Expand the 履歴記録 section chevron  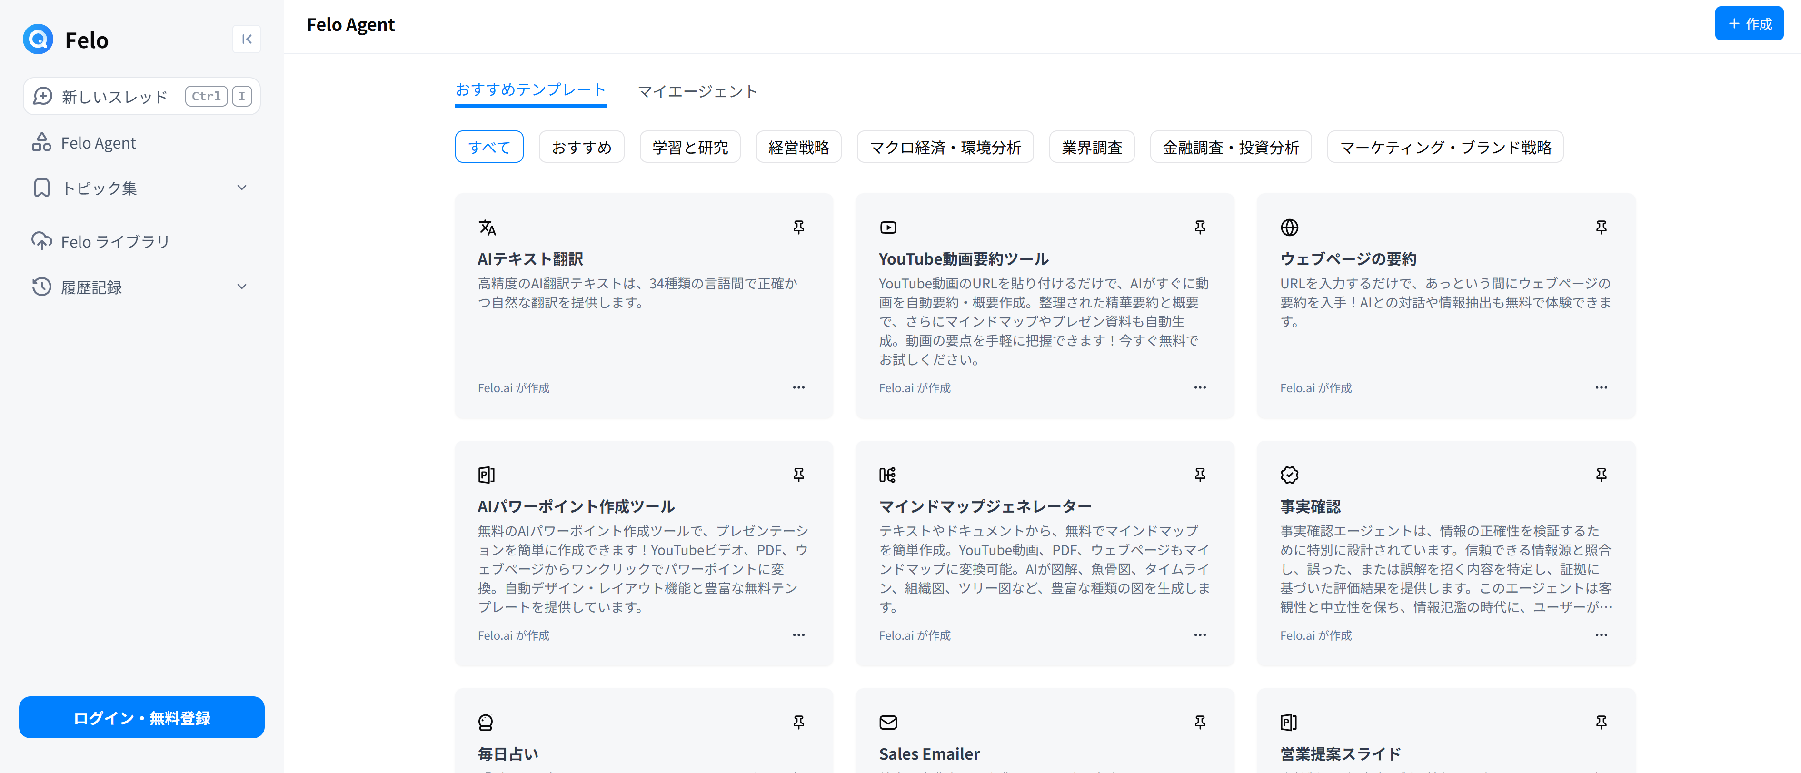click(242, 287)
